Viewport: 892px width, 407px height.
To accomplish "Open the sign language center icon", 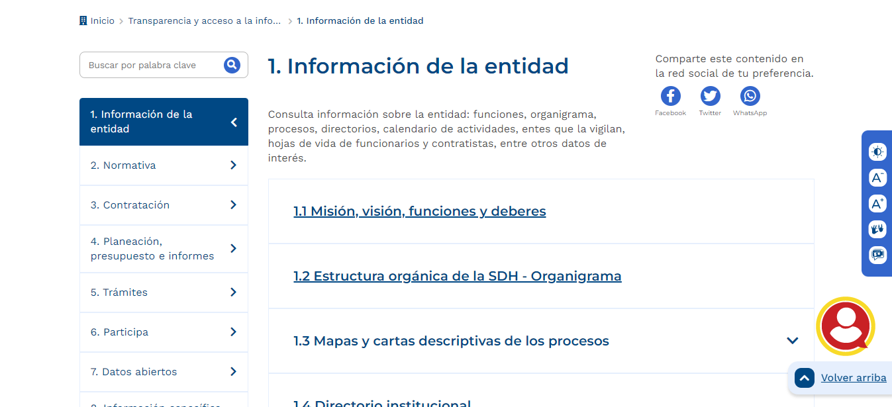I will pyautogui.click(x=877, y=229).
